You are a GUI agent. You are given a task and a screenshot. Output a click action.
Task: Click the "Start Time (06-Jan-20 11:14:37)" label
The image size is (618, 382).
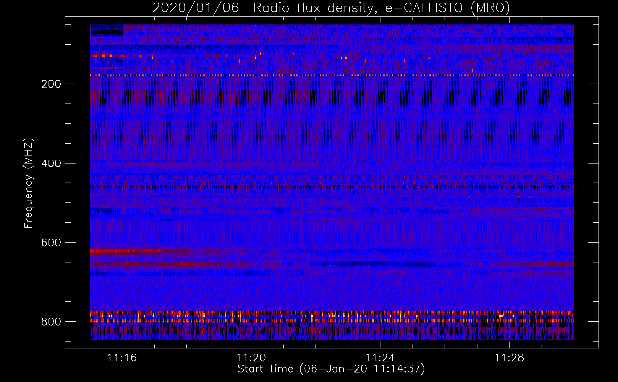pyautogui.click(x=331, y=369)
